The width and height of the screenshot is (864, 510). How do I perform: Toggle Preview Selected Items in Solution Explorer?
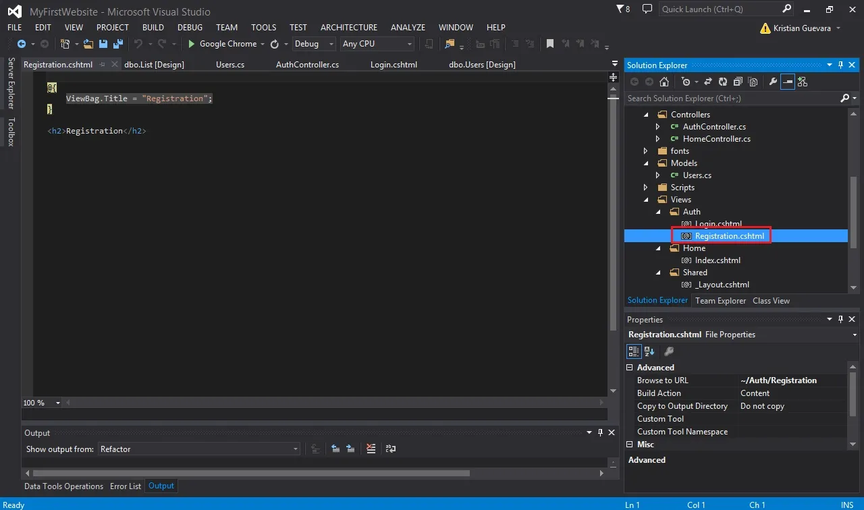click(788, 82)
